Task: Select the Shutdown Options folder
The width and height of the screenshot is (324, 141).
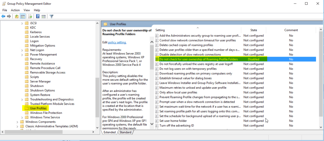Action: pos(43,90)
